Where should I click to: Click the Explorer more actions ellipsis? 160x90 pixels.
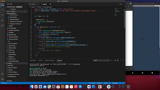25,4
